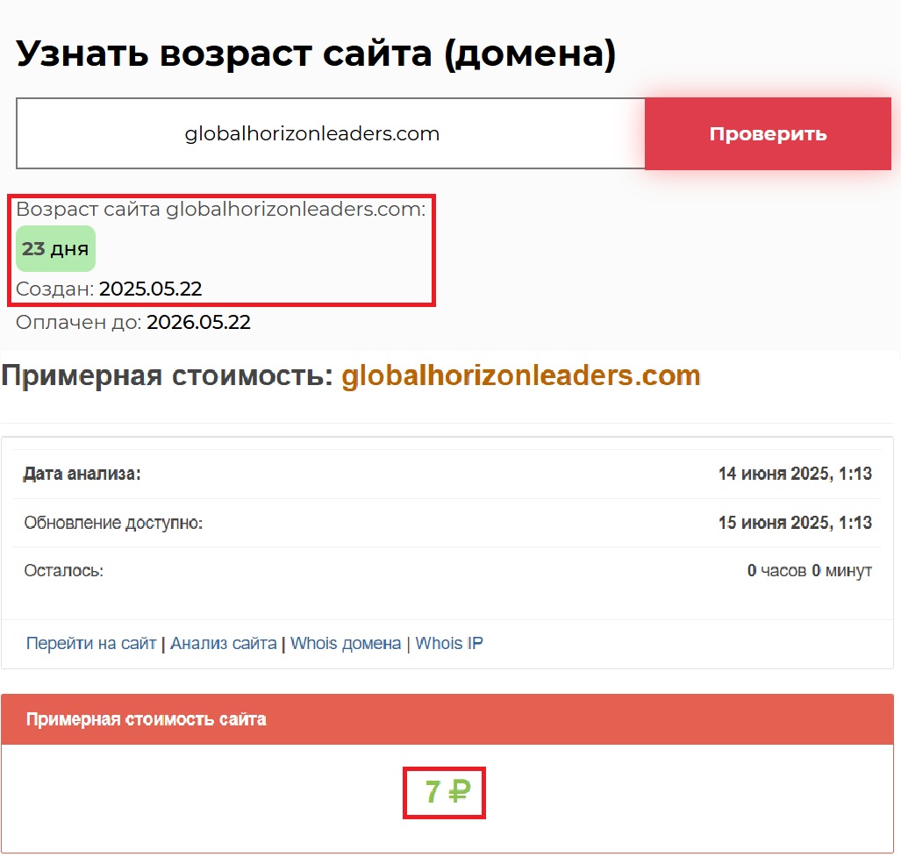
Task: Open the Whois IP link
Action: [449, 643]
